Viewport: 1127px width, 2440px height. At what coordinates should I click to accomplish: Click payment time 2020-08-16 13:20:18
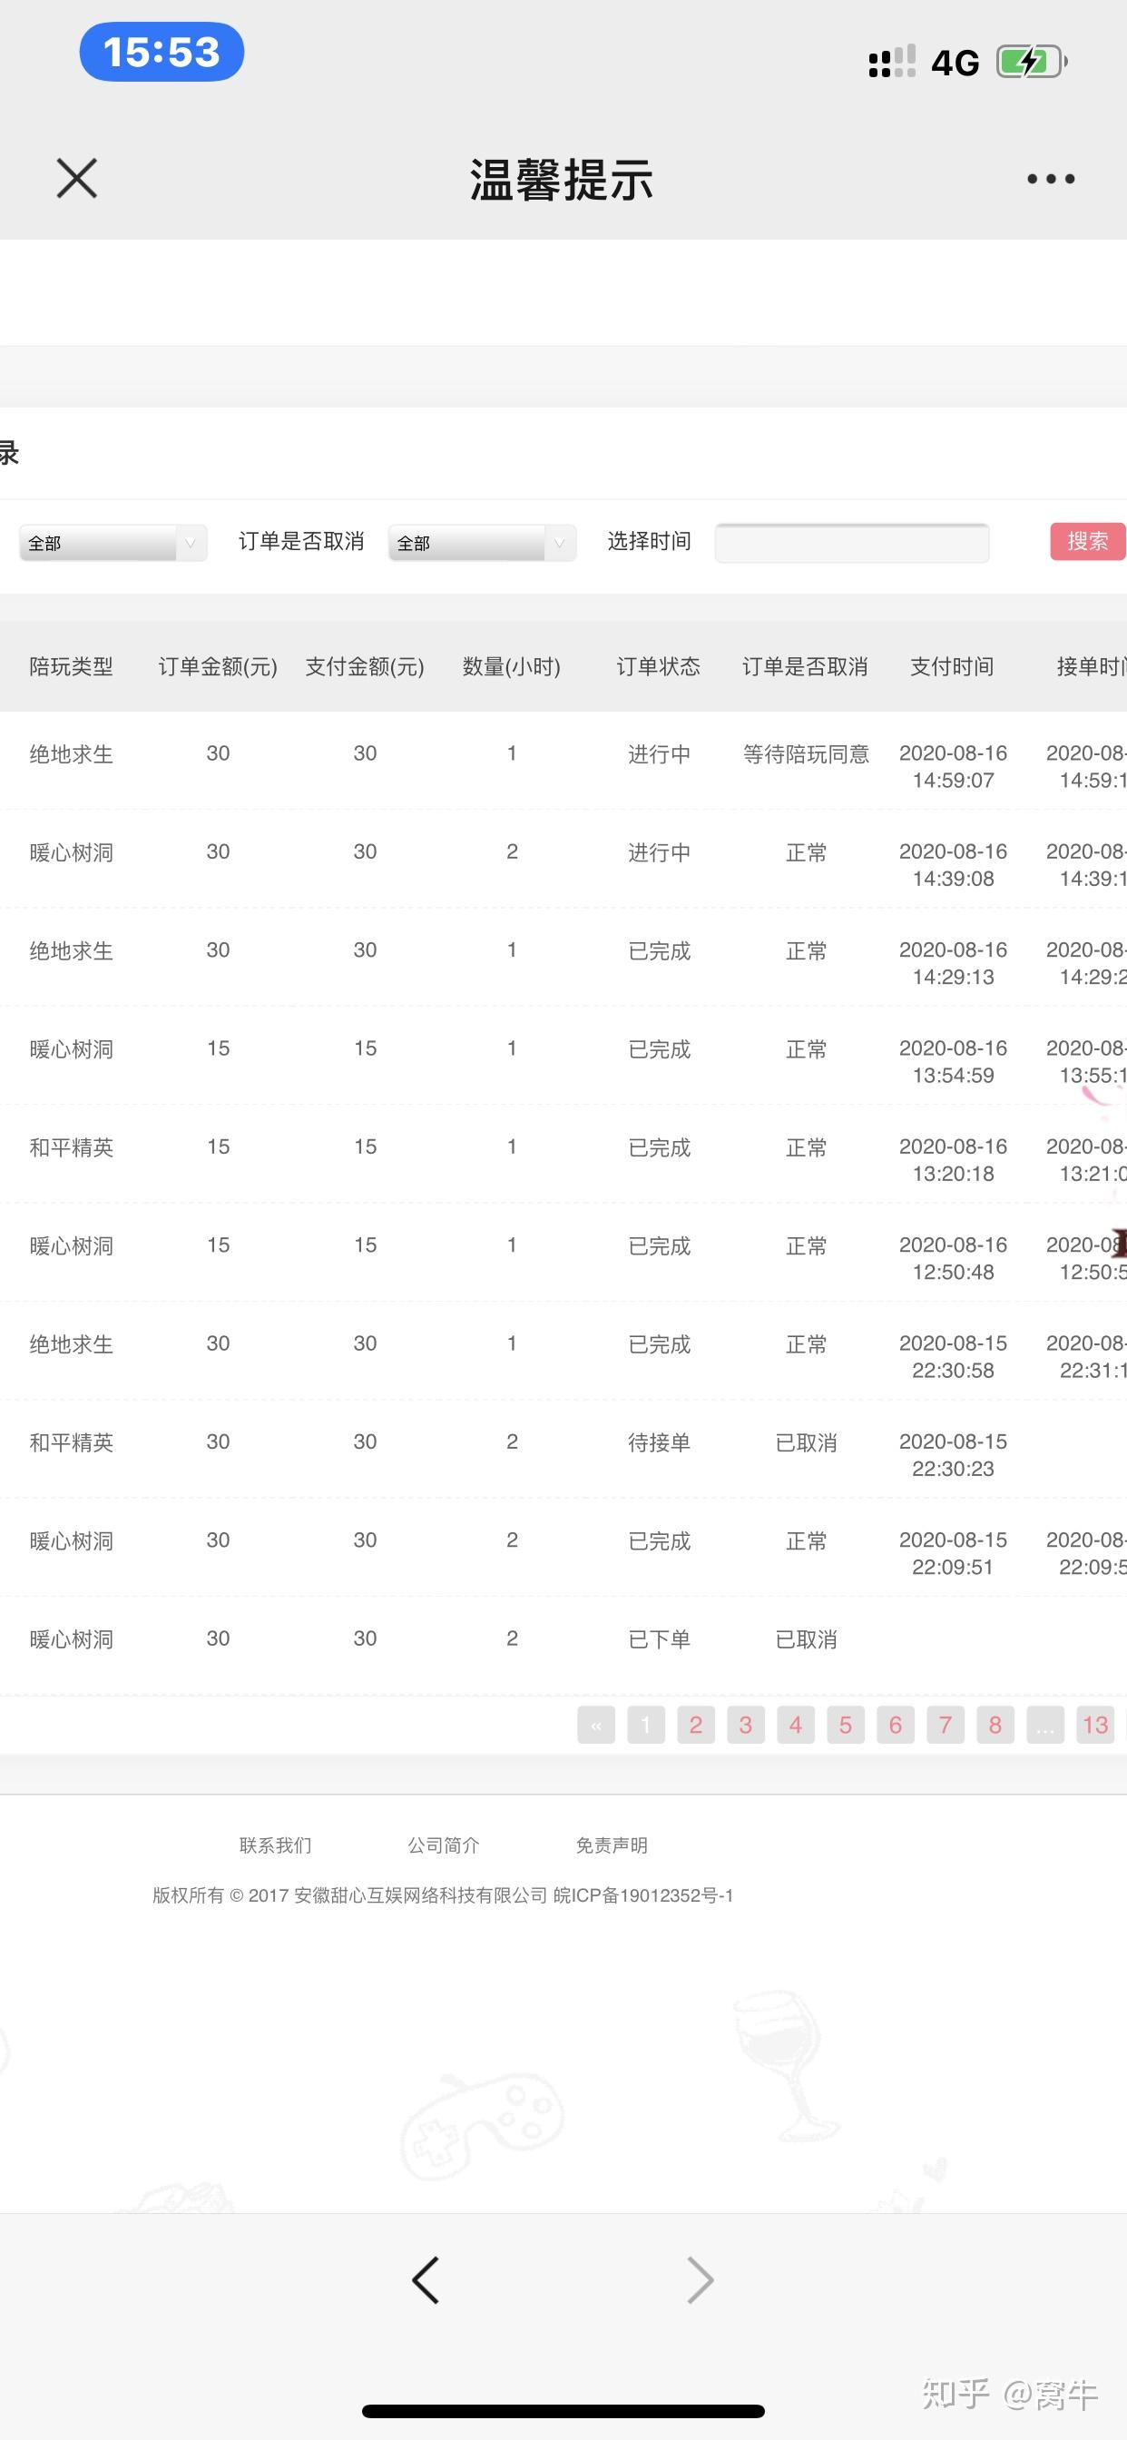953,1159
